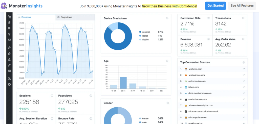Click info icon beside Revenue
This screenshot has width=259, height=124.
click(208, 39)
